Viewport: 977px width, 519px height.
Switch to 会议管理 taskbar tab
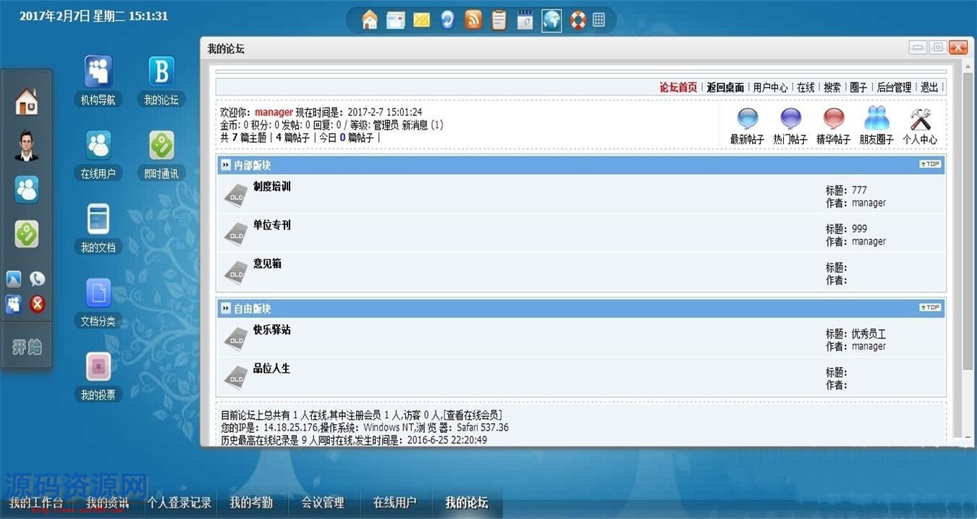[323, 502]
